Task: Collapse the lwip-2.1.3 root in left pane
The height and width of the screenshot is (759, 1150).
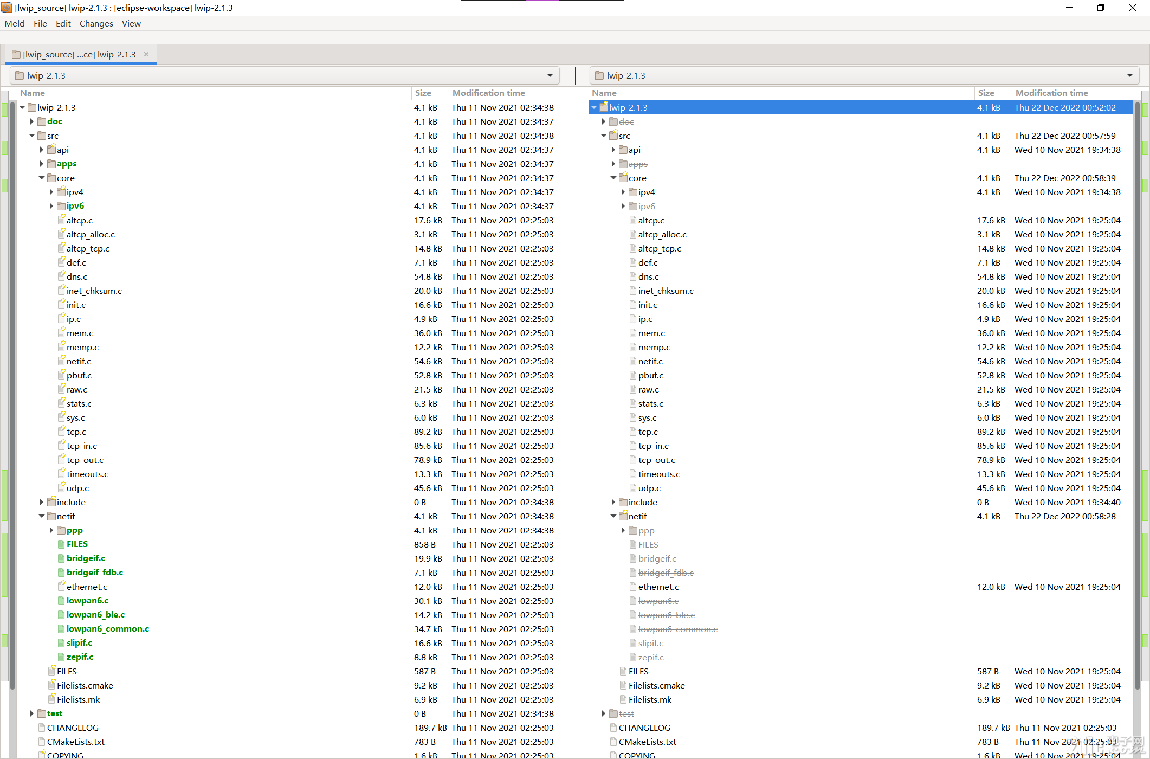Action: (22, 107)
